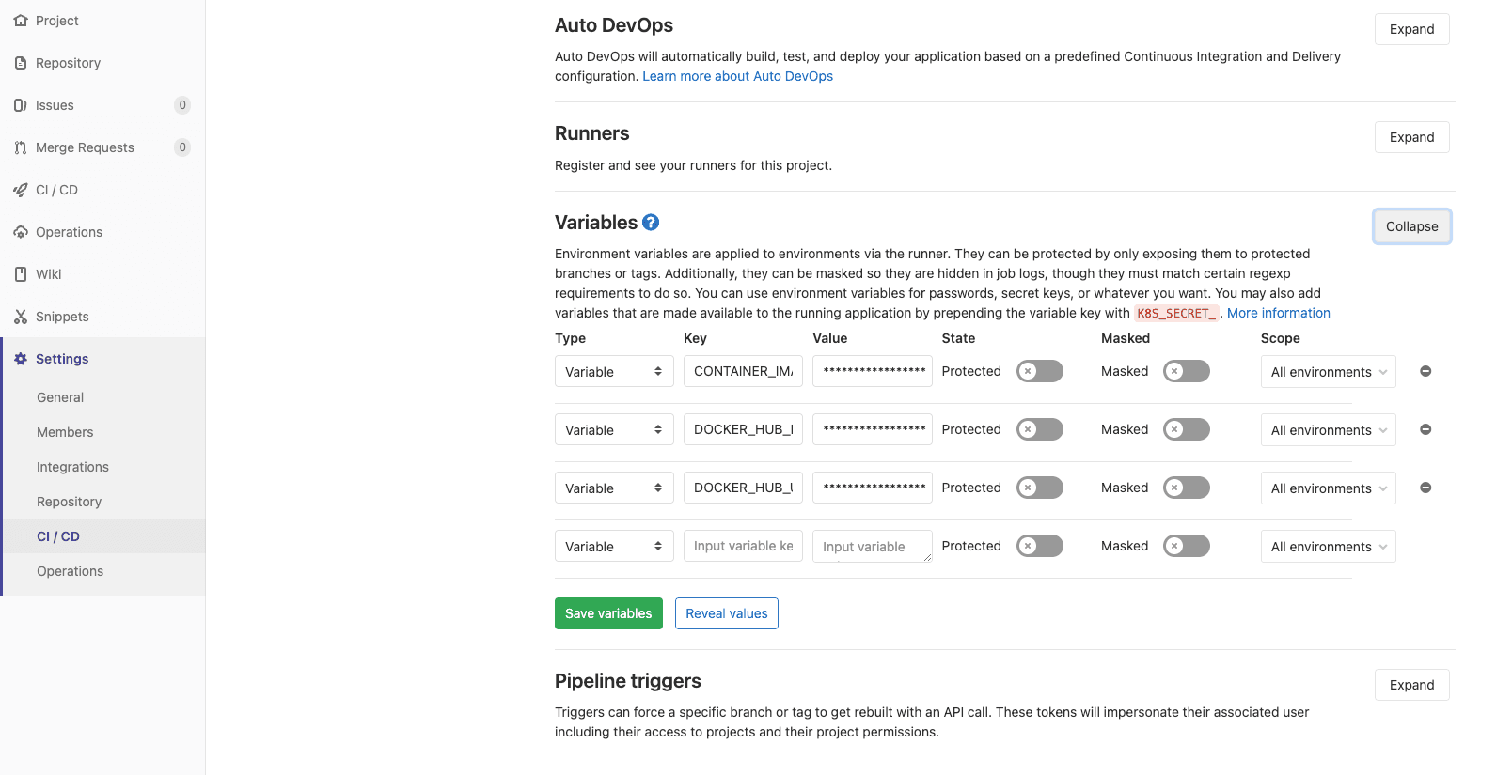1512x775 pixels.
Task: Remove the CONTAINER_IMAGE variable row
Action: tap(1425, 371)
